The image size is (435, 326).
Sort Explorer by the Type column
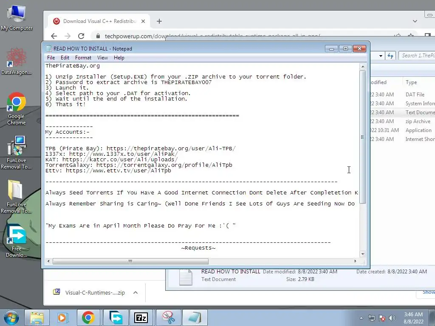(418, 82)
